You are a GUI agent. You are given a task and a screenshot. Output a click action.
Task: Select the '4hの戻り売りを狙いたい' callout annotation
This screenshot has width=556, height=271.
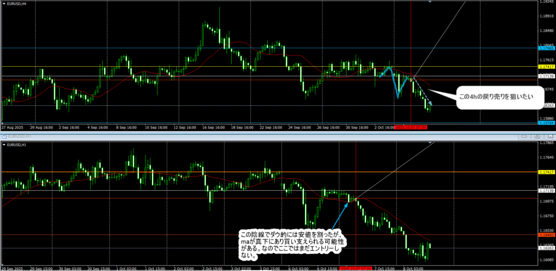click(x=493, y=97)
